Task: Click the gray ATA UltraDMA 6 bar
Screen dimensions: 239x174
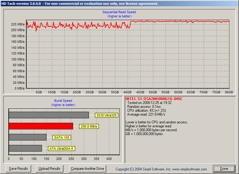Action: [25, 148]
